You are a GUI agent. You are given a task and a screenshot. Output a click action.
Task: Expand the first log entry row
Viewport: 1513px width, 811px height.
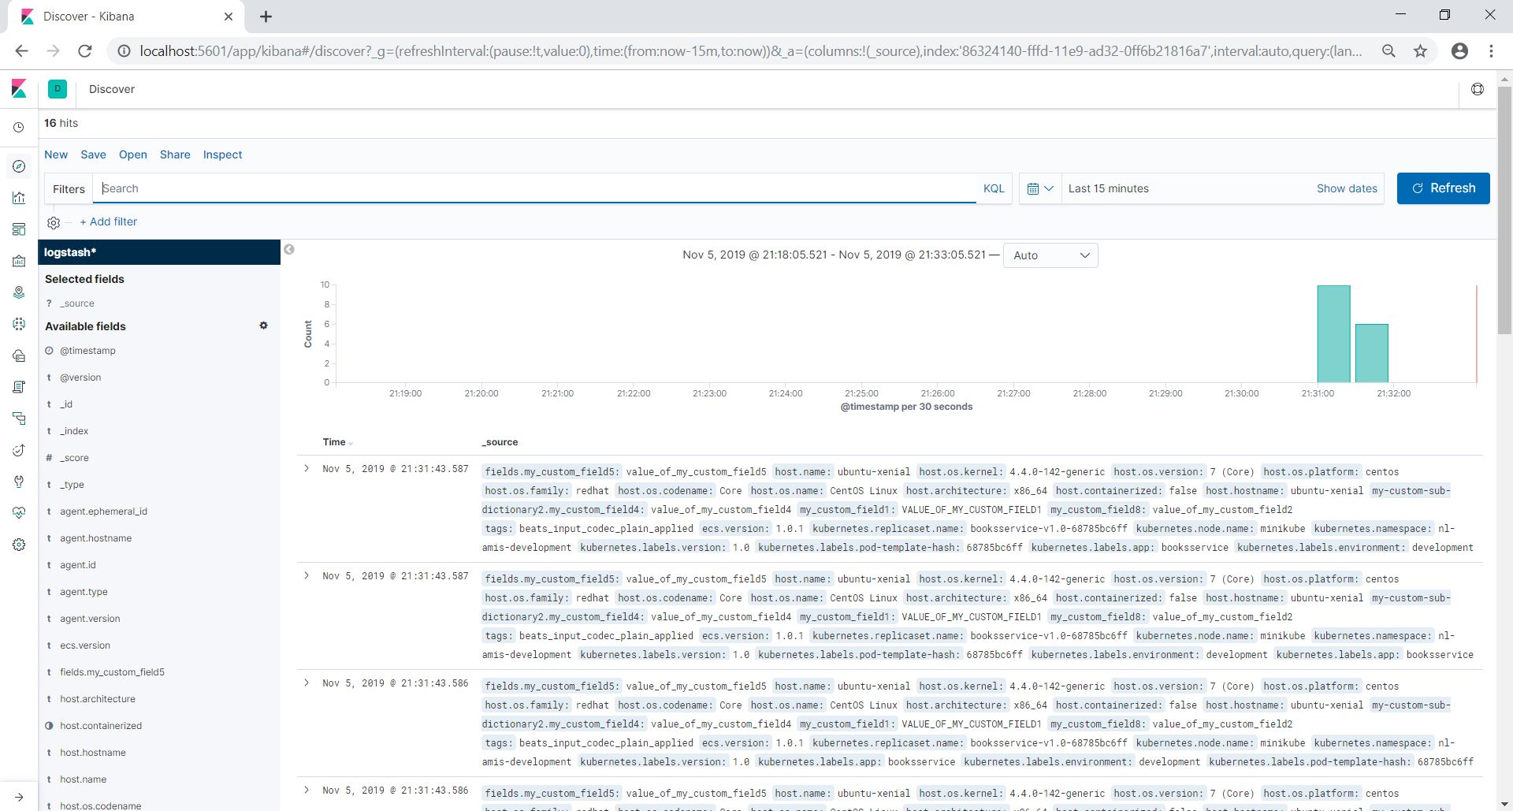(307, 468)
